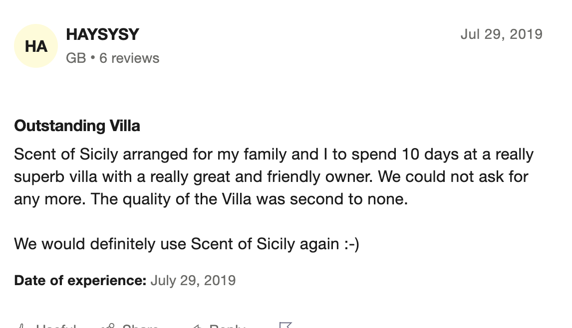Flag this review with the flag icon
This screenshot has height=328, width=572.
pyautogui.click(x=285, y=326)
